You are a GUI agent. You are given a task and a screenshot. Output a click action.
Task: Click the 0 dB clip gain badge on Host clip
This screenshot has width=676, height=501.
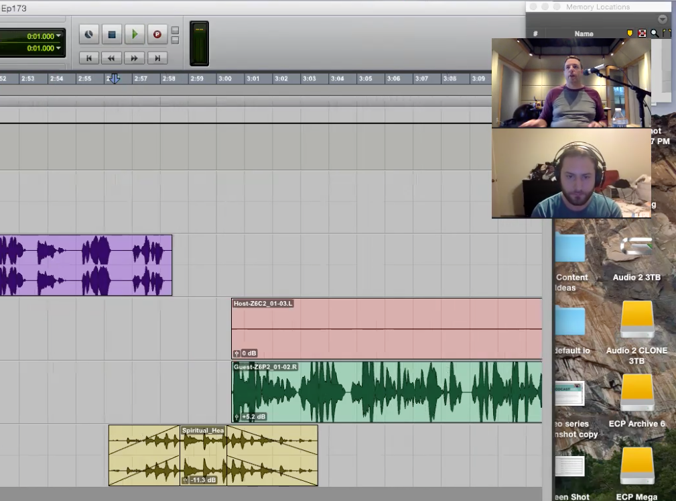[245, 353]
